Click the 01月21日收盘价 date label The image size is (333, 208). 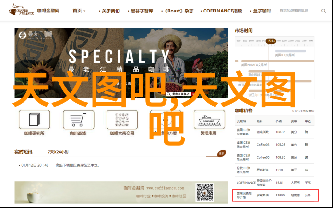303,111
